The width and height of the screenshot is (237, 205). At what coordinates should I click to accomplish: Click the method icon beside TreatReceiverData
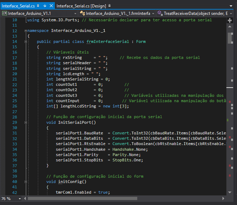coord(160,13)
